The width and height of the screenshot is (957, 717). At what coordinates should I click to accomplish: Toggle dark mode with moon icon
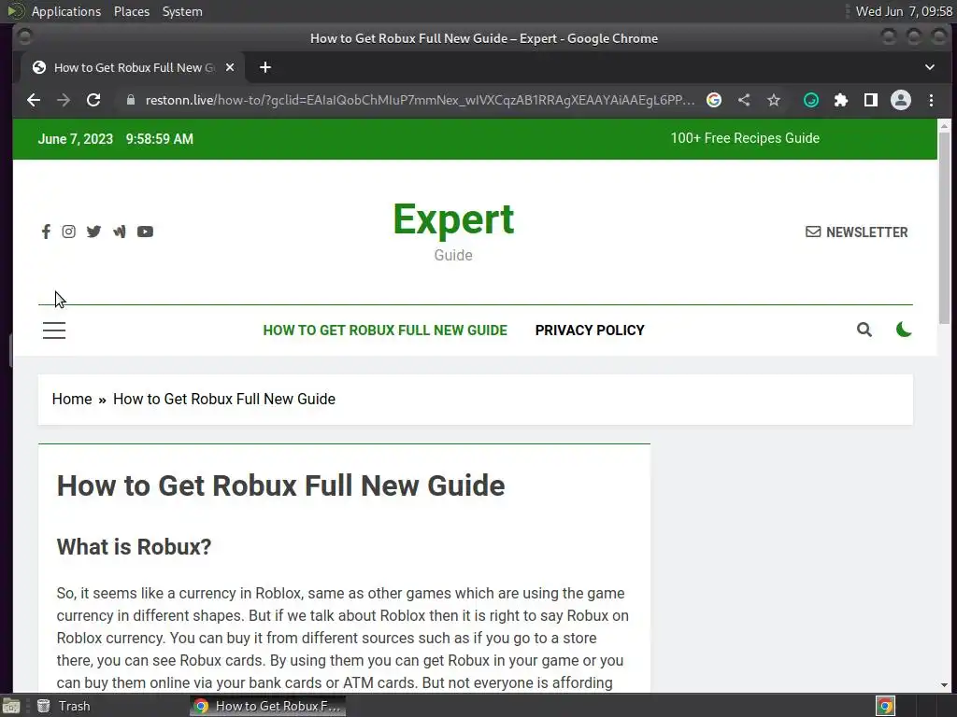coord(904,330)
